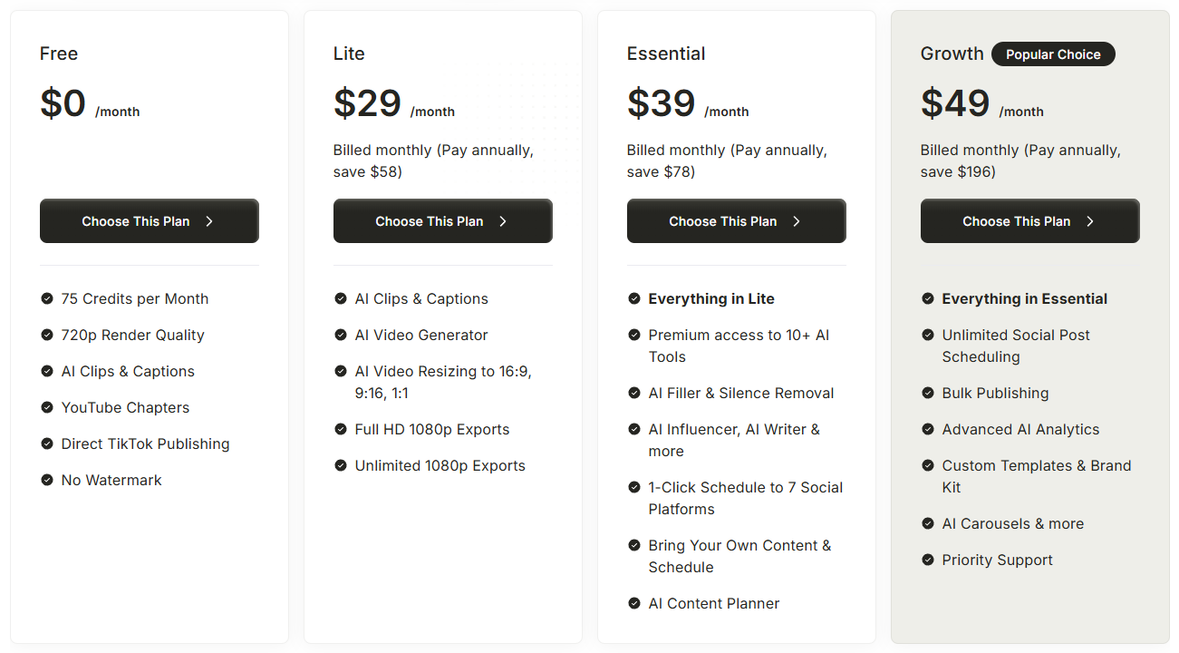Choose the Essential $39 plan button
This screenshot has height=653, width=1179.
pos(737,221)
